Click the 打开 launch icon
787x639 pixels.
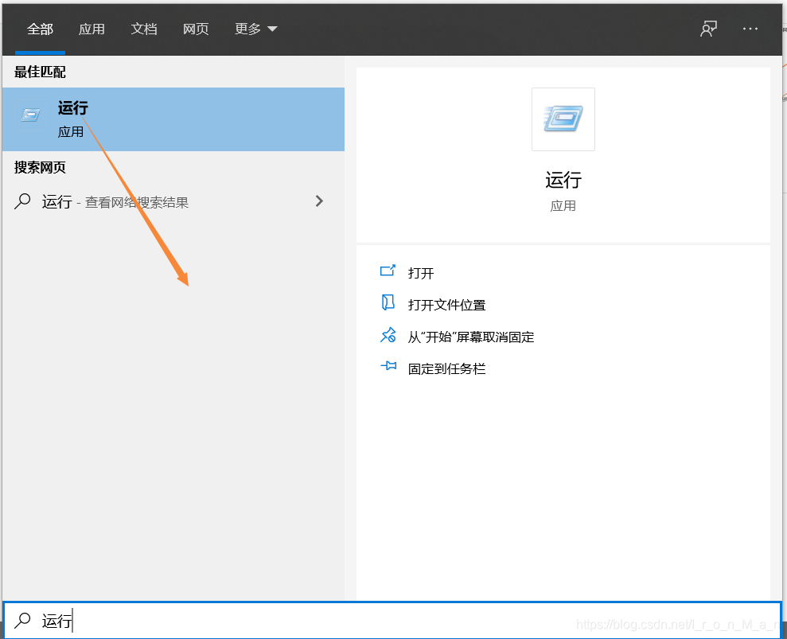pyautogui.click(x=388, y=271)
